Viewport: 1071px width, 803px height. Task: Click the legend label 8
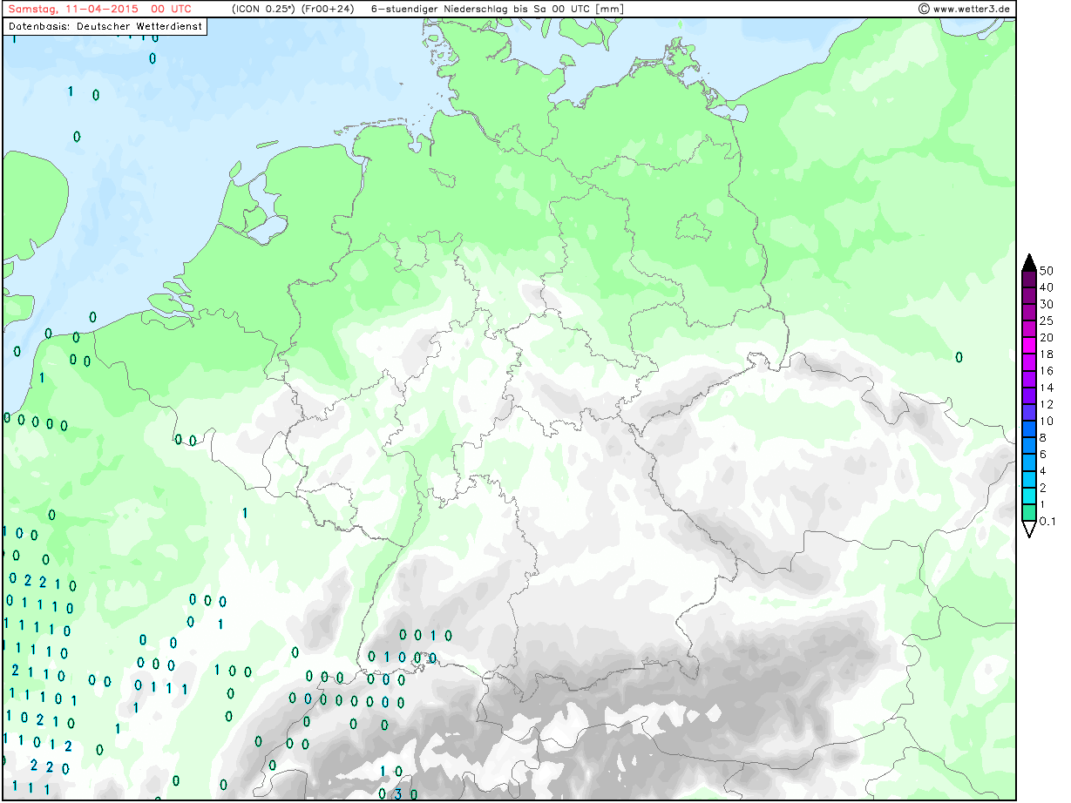(1044, 438)
